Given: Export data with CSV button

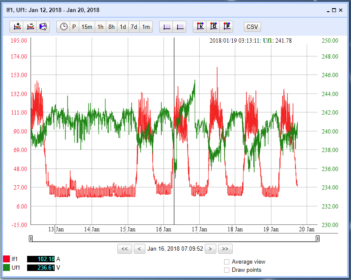Looking at the screenshot, I should [252, 27].
